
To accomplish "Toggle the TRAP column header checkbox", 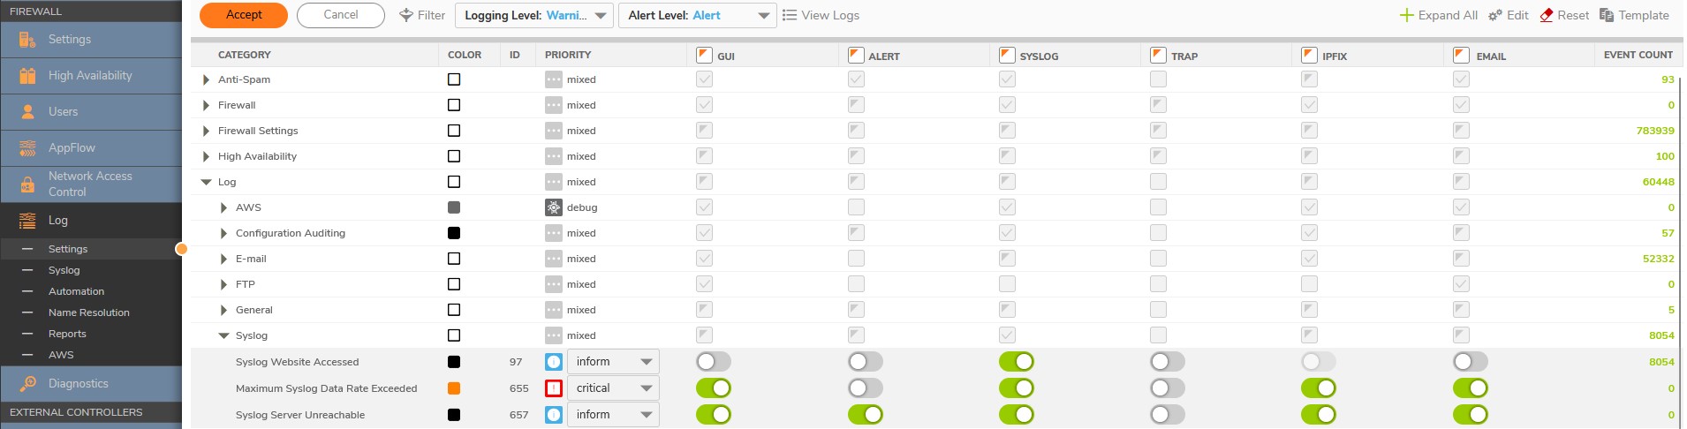I will 1158,55.
